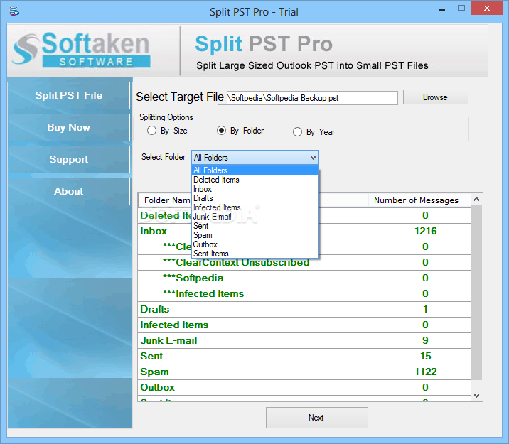509x444 pixels.
Task: Choose Spam in dropdown list
Action: (255, 235)
